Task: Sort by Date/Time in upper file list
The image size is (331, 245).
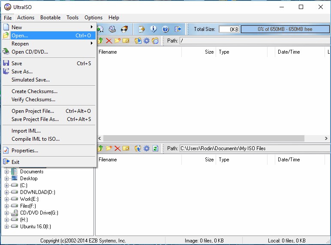Action: pyautogui.click(x=300, y=52)
